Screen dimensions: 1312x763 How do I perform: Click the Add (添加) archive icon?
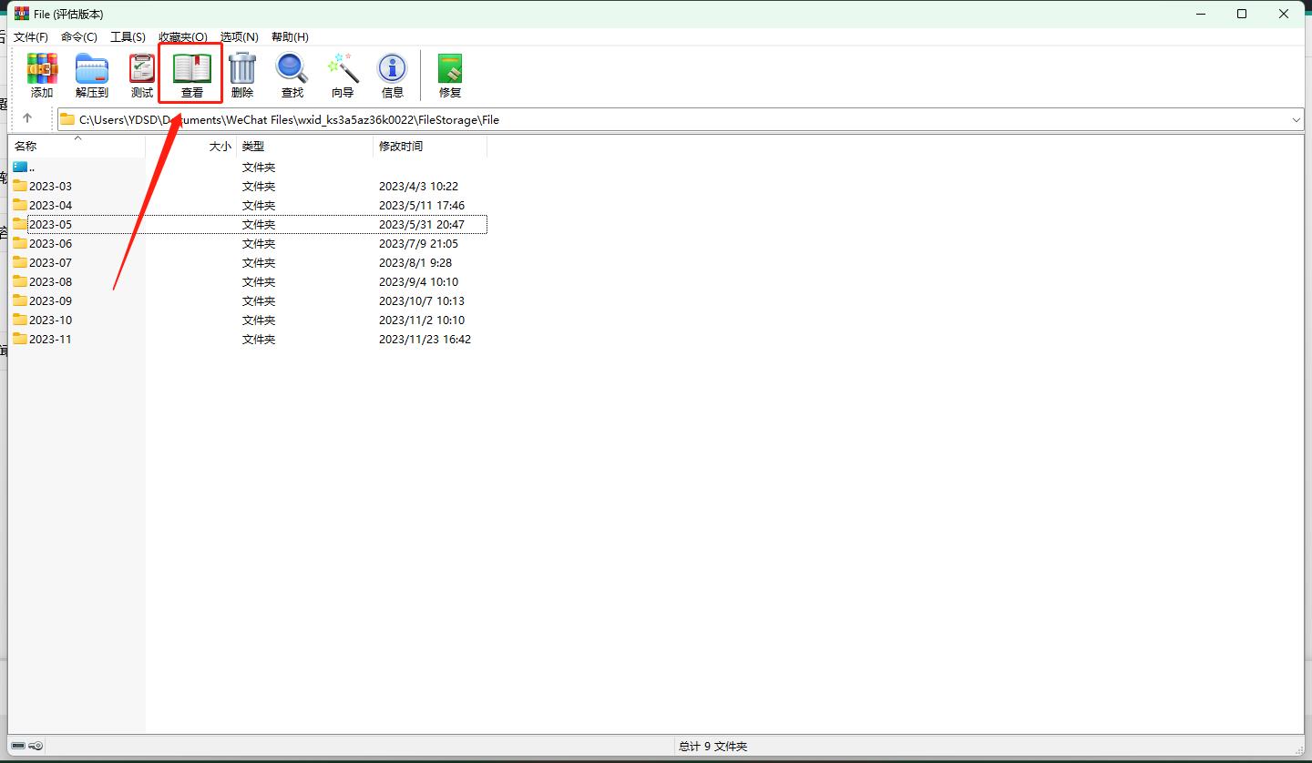tap(42, 70)
